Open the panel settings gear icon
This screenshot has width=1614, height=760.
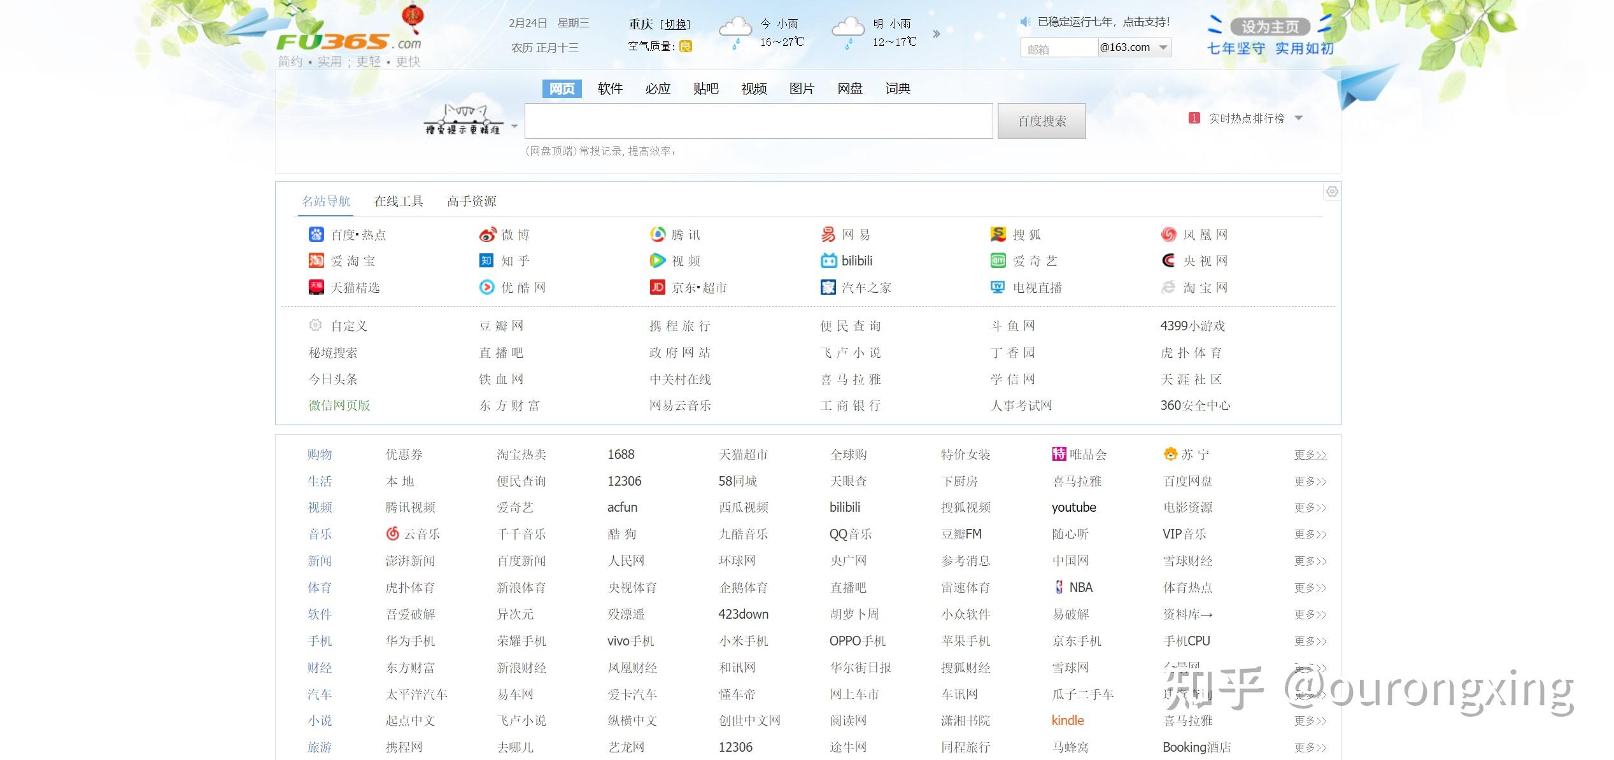[1331, 191]
